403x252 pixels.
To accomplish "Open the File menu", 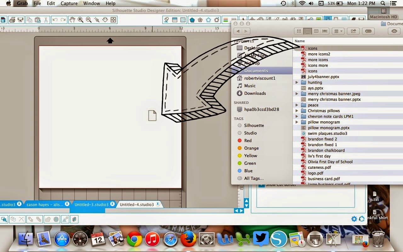I will coord(37,3).
